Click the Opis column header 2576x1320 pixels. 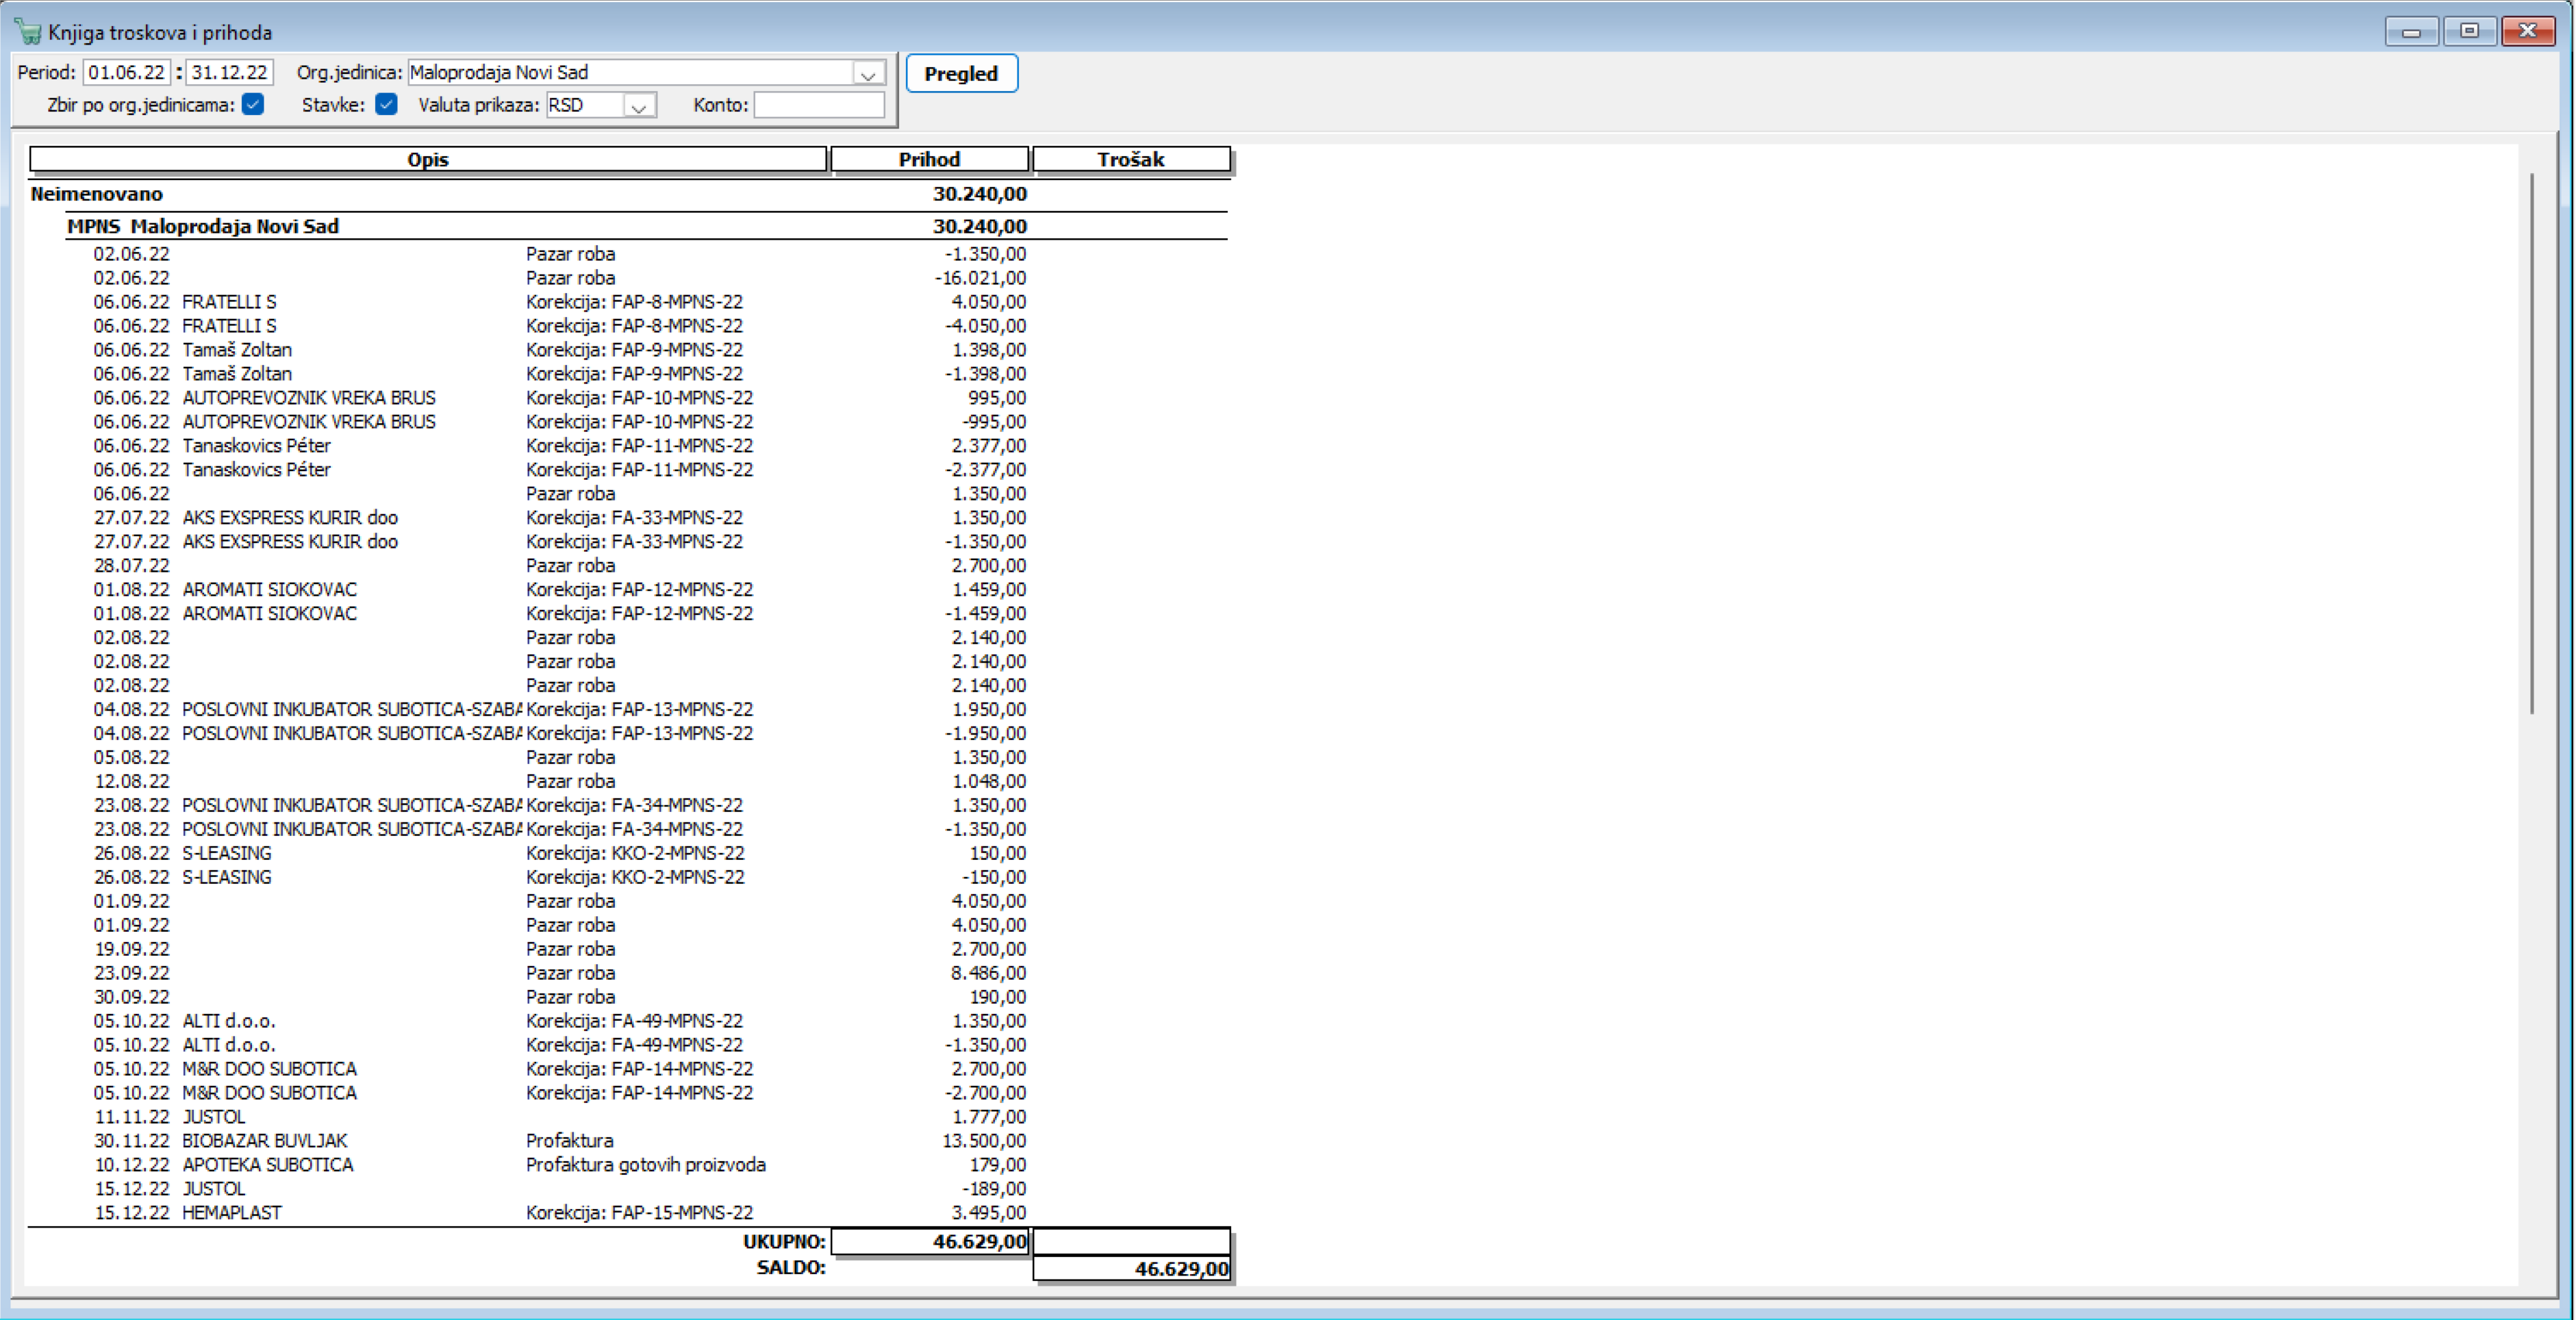[x=427, y=160]
